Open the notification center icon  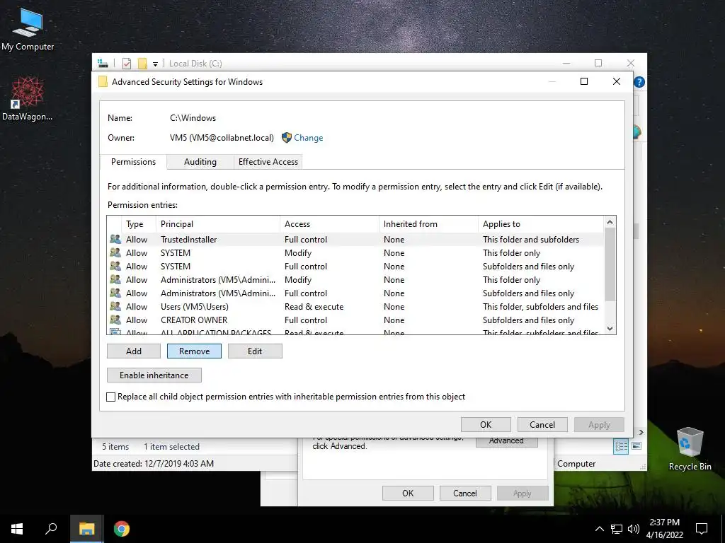[702, 529]
